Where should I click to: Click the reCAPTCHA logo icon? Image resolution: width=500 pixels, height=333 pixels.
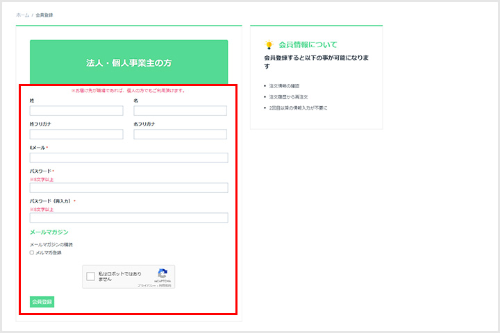coord(162,274)
